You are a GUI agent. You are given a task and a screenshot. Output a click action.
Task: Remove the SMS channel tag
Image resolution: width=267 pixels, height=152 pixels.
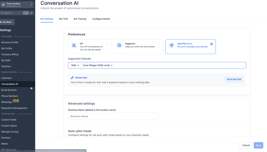[78, 65]
